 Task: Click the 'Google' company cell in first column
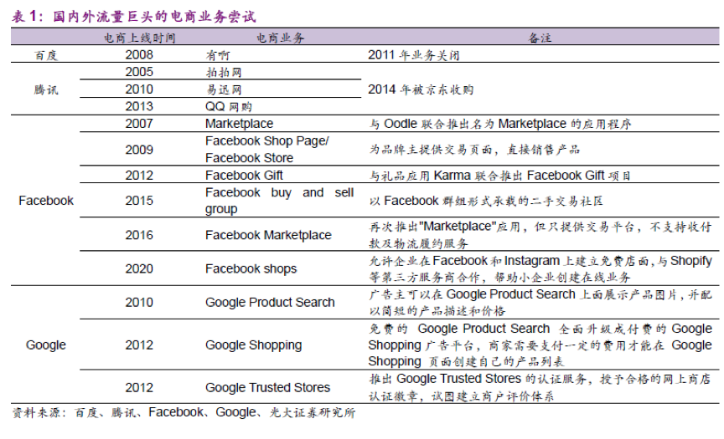(46, 345)
